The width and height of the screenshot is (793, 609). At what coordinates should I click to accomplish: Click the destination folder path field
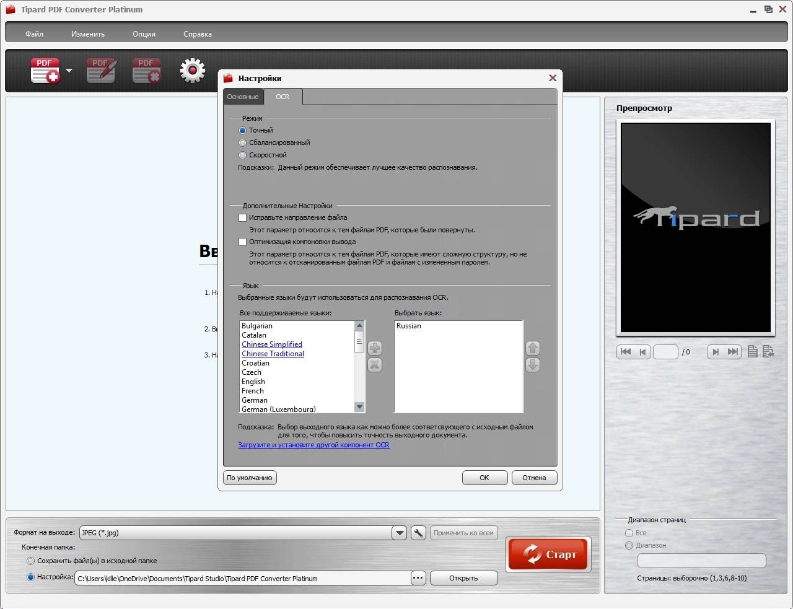243,578
